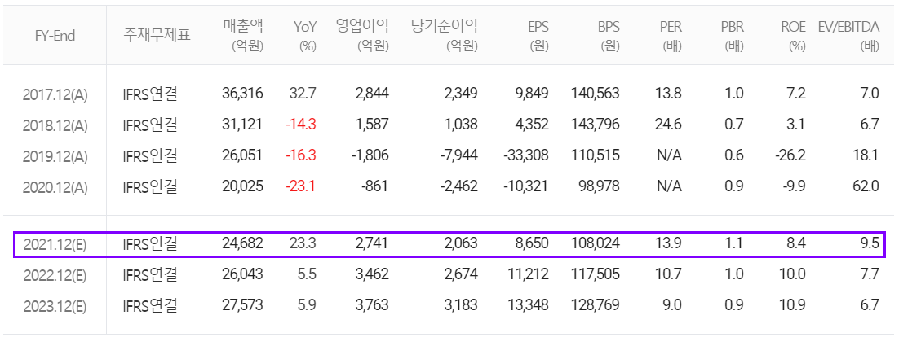Click EV/EBITDA value 62.0 for 2020

(866, 186)
